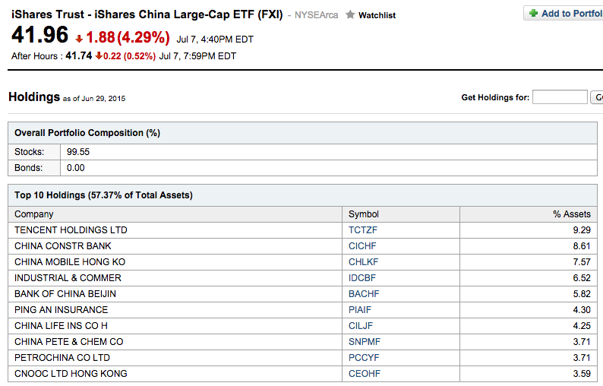Open the BACHF symbol link
This screenshot has width=603, height=386.
click(363, 294)
